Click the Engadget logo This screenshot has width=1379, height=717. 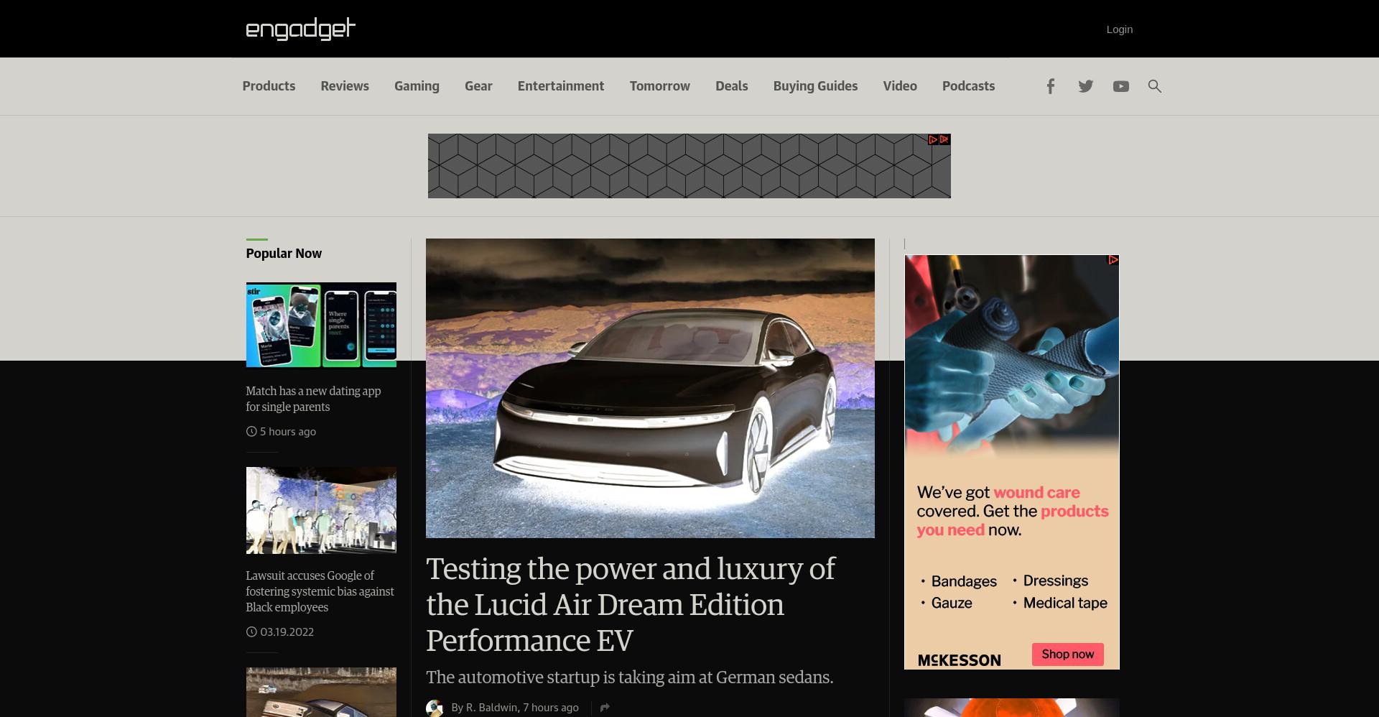pyautogui.click(x=300, y=29)
